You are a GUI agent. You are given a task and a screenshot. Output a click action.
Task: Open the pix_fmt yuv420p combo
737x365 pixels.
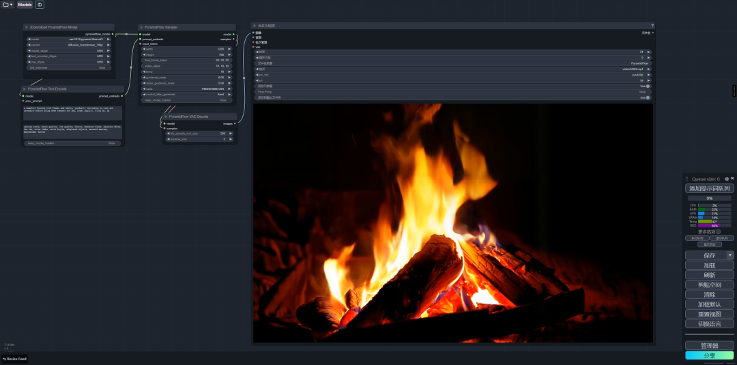pyautogui.click(x=452, y=75)
